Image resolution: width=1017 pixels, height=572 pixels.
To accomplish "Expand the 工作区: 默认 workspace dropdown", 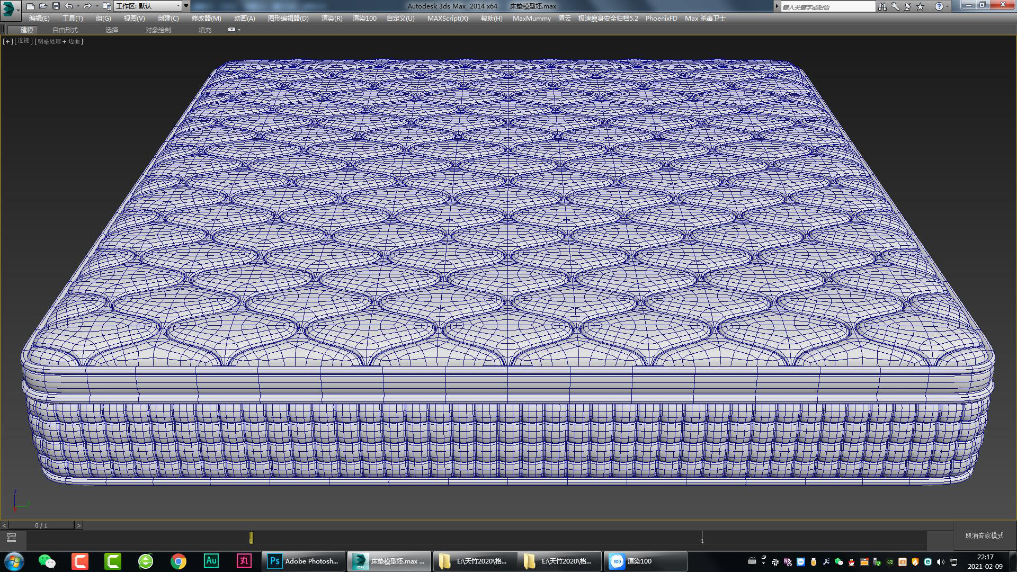I will [179, 6].
